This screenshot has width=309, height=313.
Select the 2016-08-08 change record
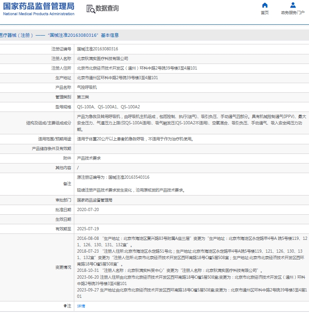click(192, 241)
